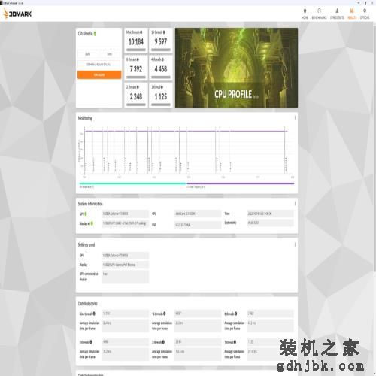Screen dimensions: 376x376
Task: Click the 8 threads score 7 392
Action: pyautogui.click(x=136, y=69)
